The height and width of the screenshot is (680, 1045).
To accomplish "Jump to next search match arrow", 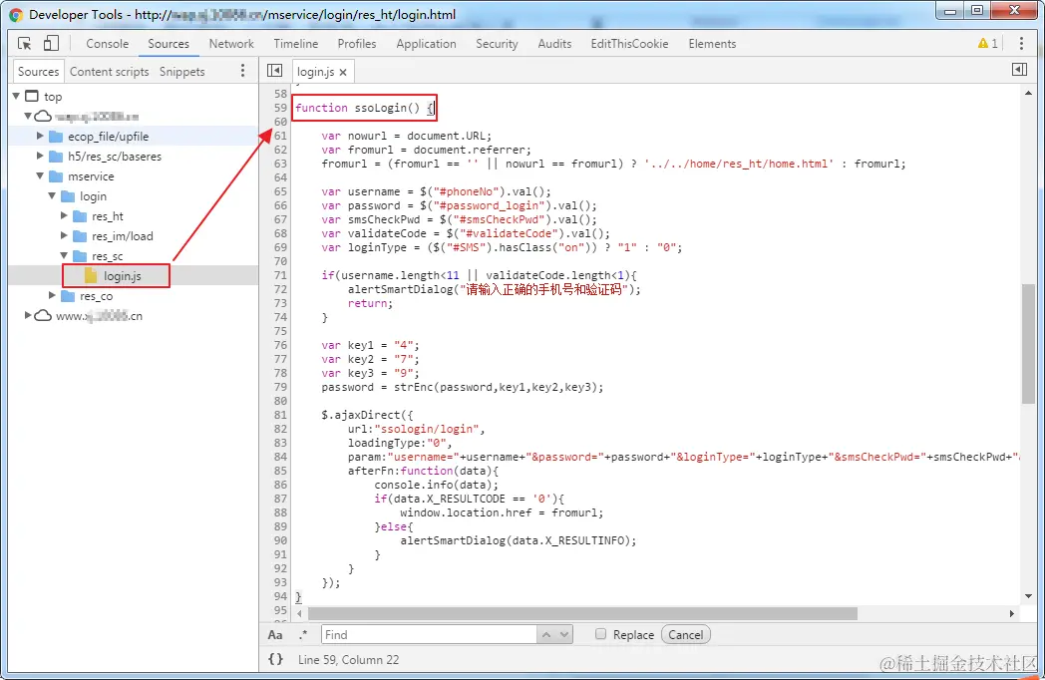I will pyautogui.click(x=563, y=635).
